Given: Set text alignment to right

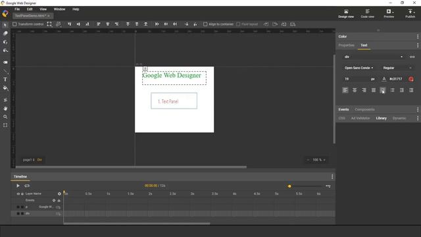Looking at the screenshot, I should pyautogui.click(x=364, y=90).
